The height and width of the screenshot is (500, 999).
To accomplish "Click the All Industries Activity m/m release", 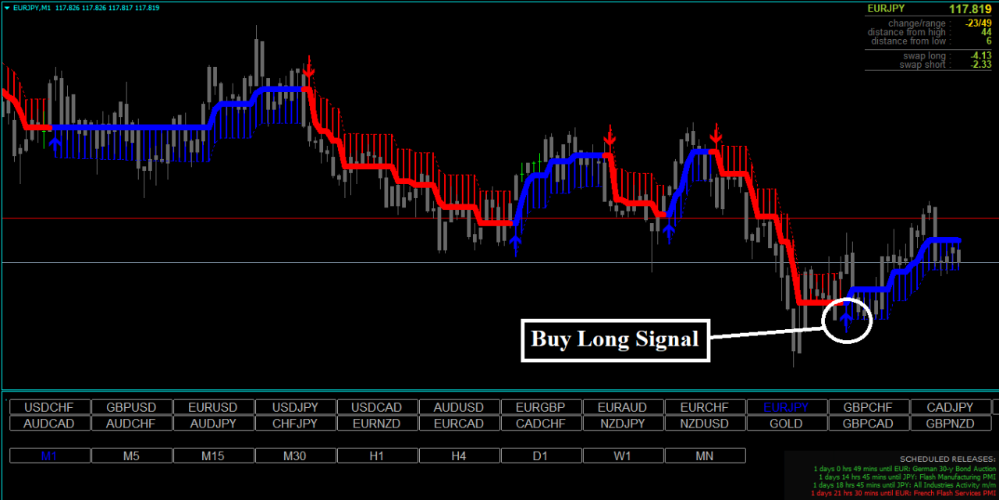I will (x=905, y=485).
